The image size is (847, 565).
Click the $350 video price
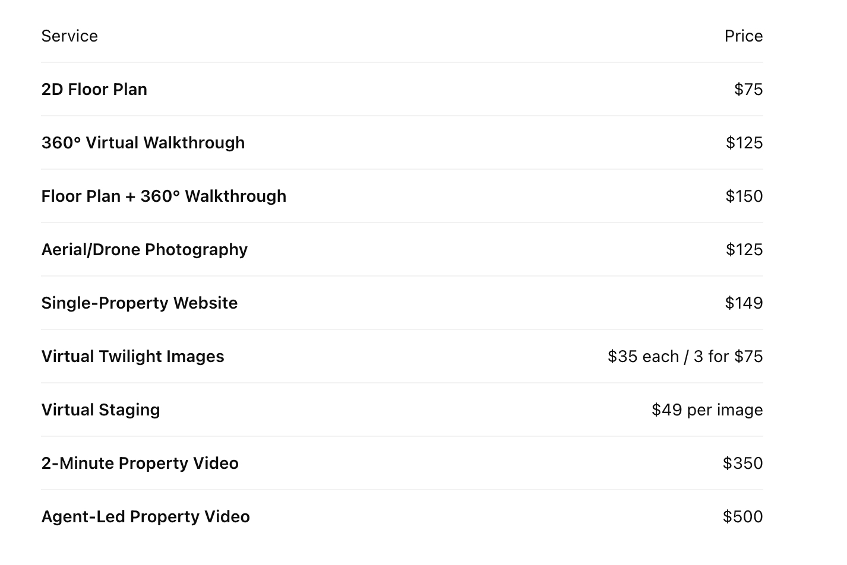[x=743, y=464]
